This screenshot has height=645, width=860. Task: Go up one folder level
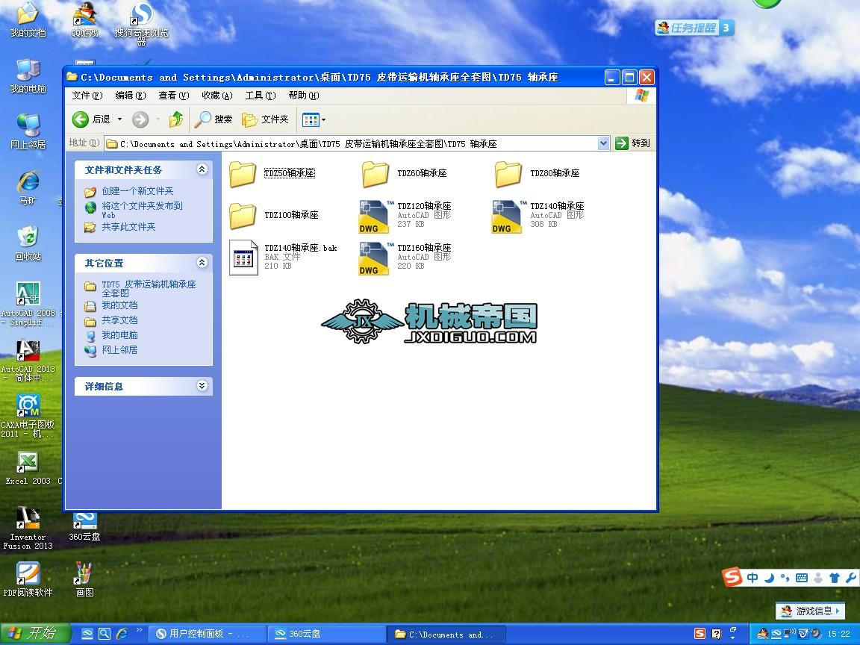tap(176, 119)
